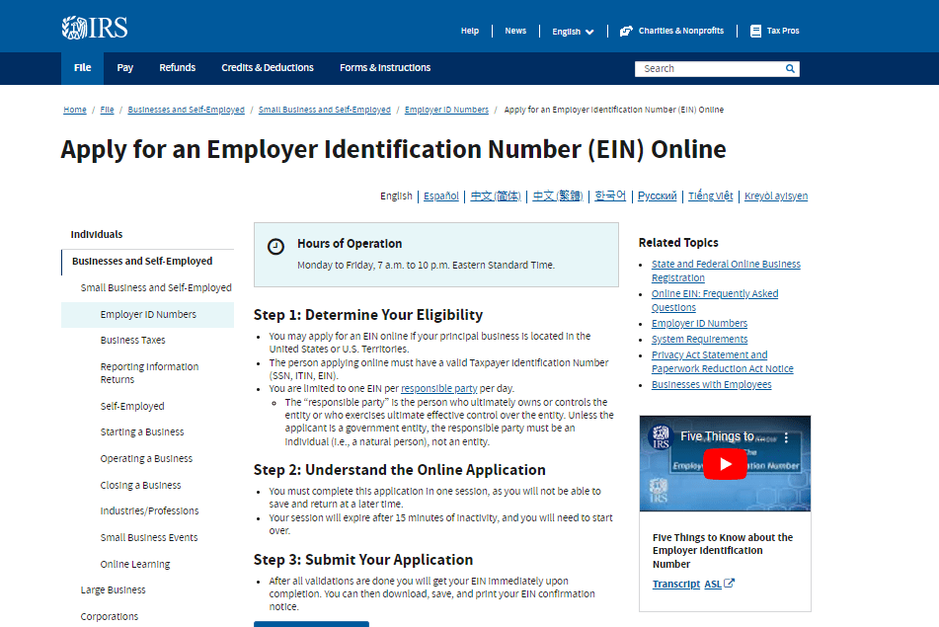The width and height of the screenshot is (939, 627).
Task: Open Small Business and Self-Employed breadcrumb
Action: 324,110
